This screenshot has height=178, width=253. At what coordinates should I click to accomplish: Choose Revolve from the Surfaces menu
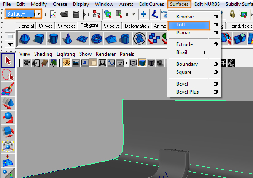pos(185,17)
